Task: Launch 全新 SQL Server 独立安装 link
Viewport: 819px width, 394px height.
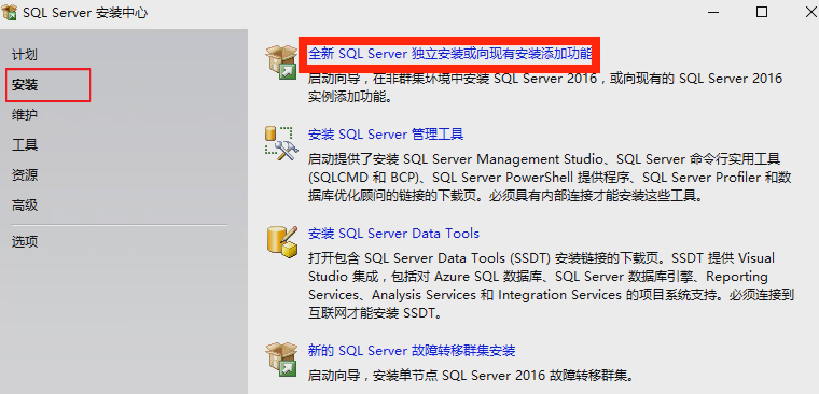Action: coord(450,53)
